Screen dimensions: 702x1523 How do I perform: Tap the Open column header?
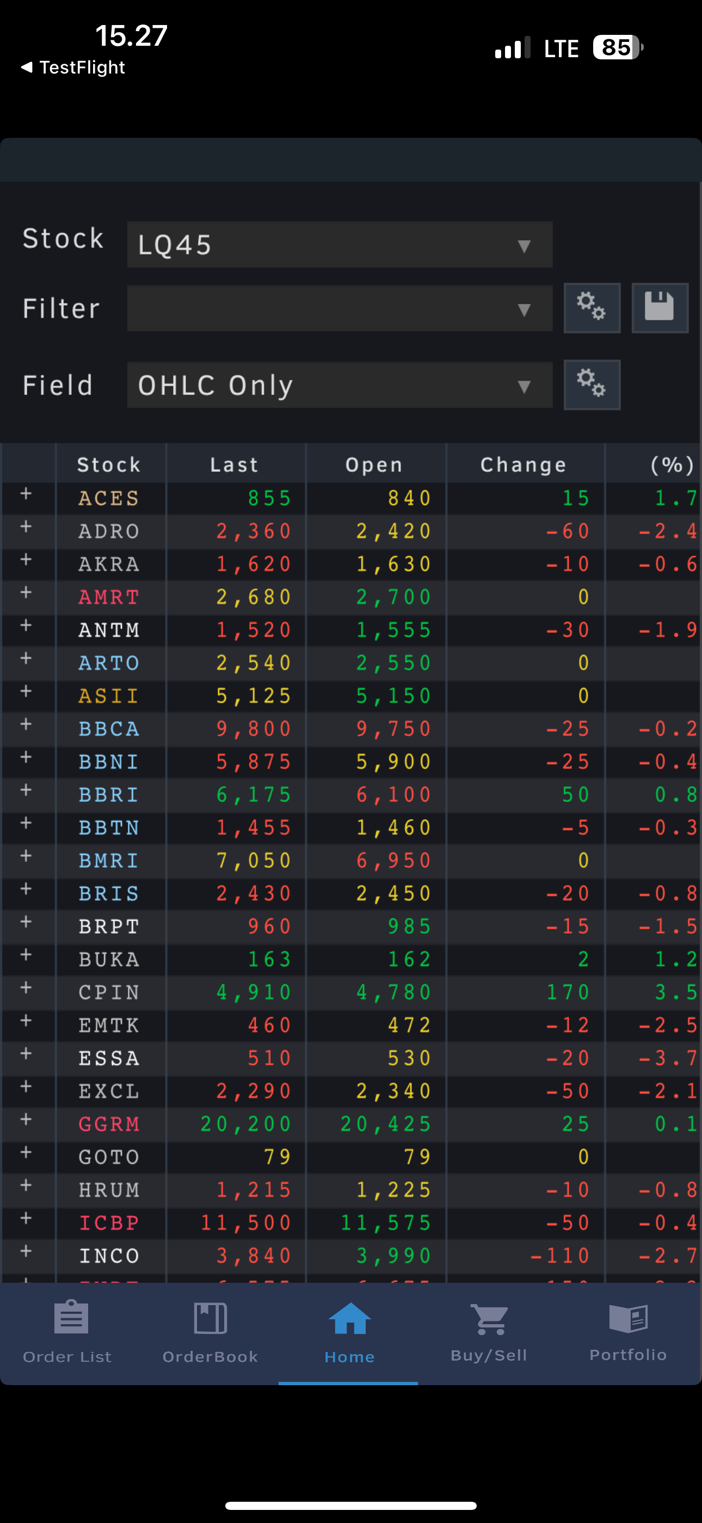tap(374, 465)
